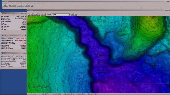
Task: Click the Hdg value 239.3
Action: [24, 23]
